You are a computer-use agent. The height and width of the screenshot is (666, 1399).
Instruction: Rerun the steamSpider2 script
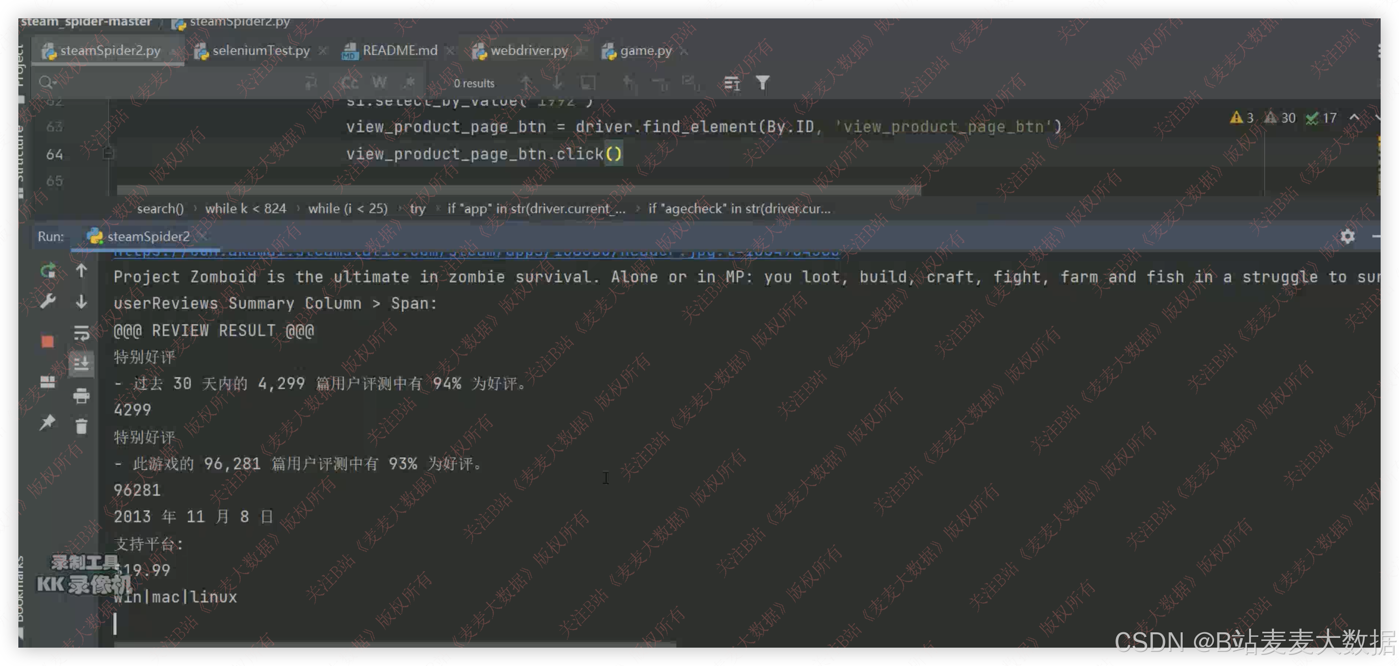tap(48, 270)
